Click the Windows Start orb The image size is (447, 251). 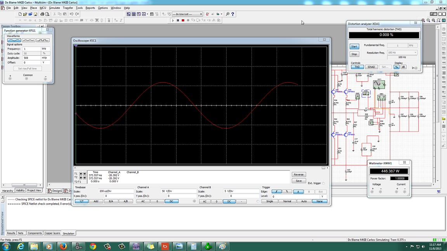tap(6, 246)
